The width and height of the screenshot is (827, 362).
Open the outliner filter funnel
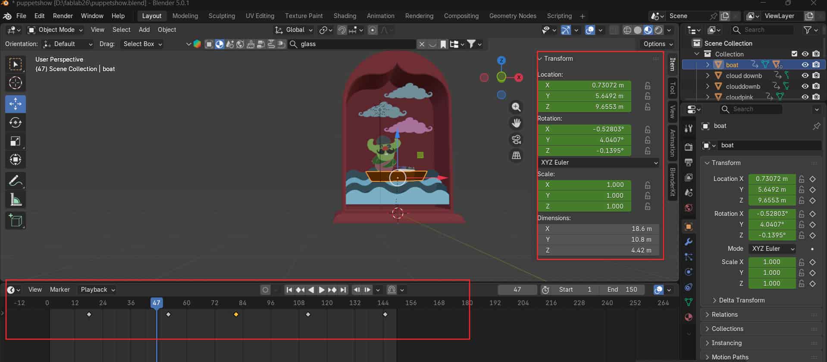point(808,30)
